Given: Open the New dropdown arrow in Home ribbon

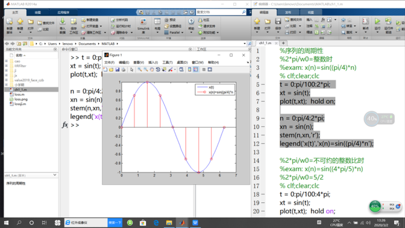Looking at the screenshot, I should 20,33.
